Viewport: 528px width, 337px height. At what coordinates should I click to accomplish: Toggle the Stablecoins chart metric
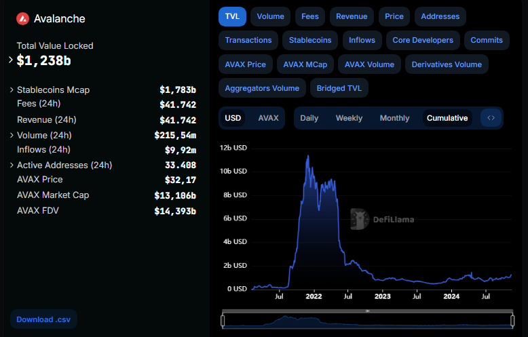pos(310,41)
